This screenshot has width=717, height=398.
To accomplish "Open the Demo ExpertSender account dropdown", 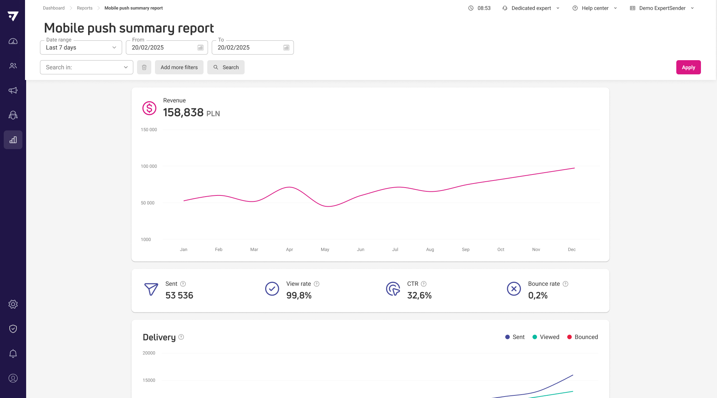I will click(x=662, y=8).
